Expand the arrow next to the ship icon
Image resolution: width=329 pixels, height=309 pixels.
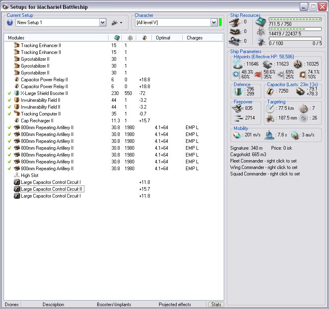121,23
